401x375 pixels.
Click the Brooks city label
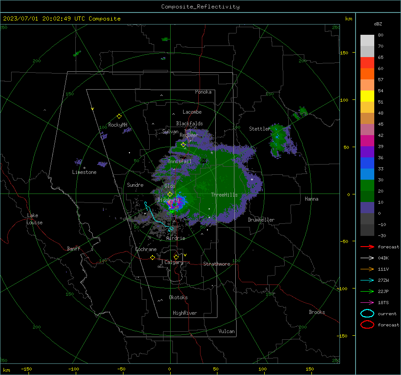tap(317, 312)
